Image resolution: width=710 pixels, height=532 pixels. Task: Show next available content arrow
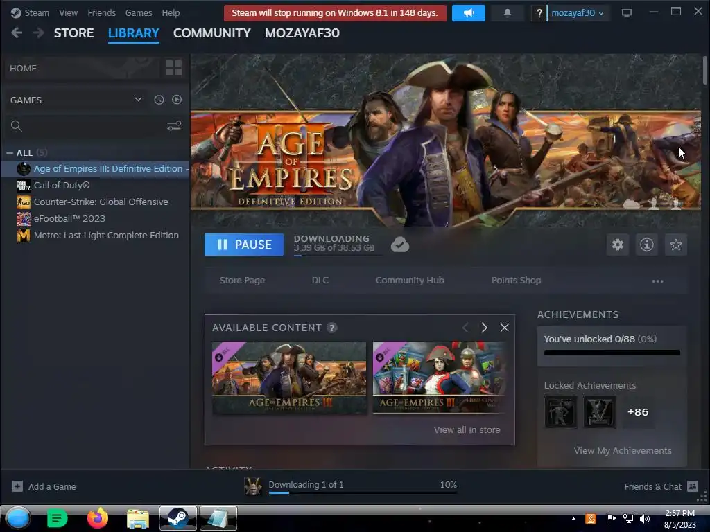pos(484,328)
